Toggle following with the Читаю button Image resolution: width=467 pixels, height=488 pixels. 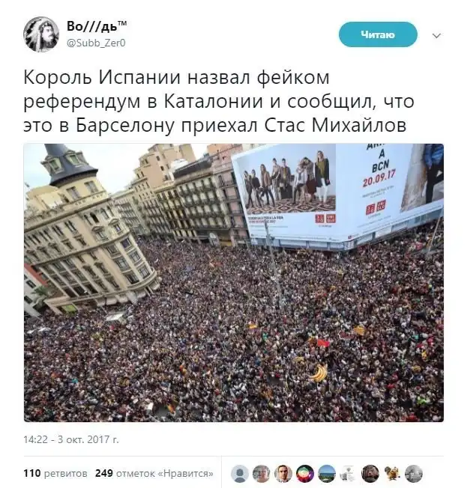pos(378,34)
